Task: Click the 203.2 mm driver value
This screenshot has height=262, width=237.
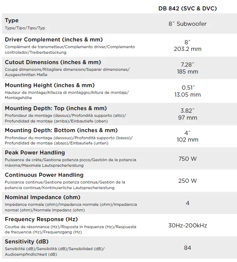Action: [x=188, y=49]
